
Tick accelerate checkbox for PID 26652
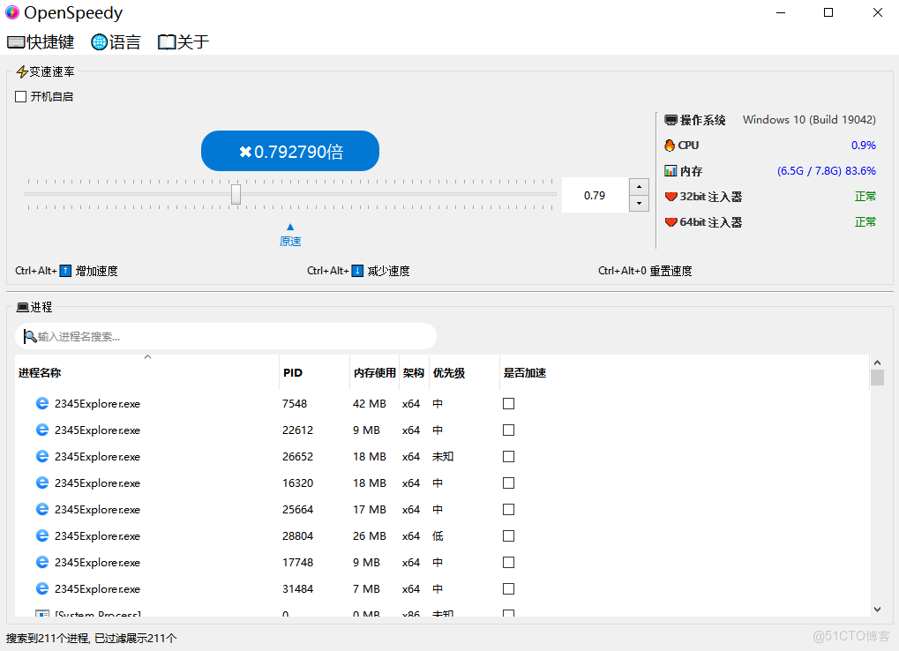(508, 456)
